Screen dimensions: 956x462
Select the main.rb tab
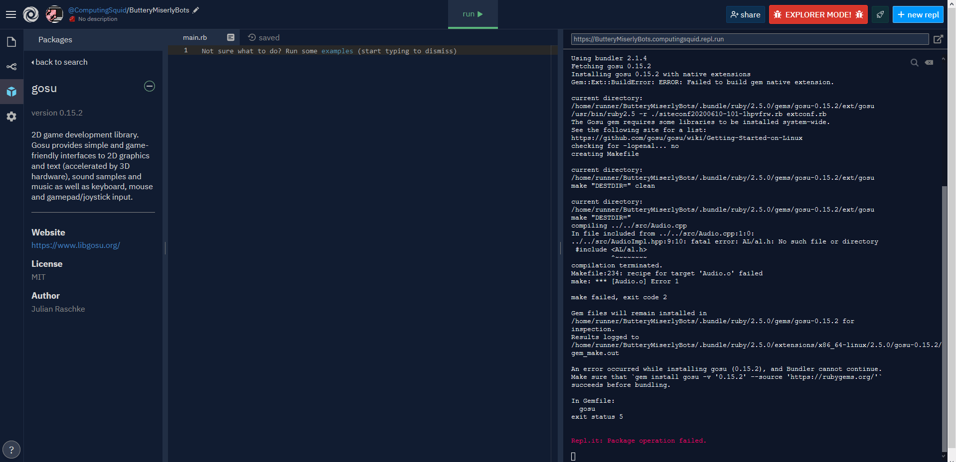tap(195, 37)
